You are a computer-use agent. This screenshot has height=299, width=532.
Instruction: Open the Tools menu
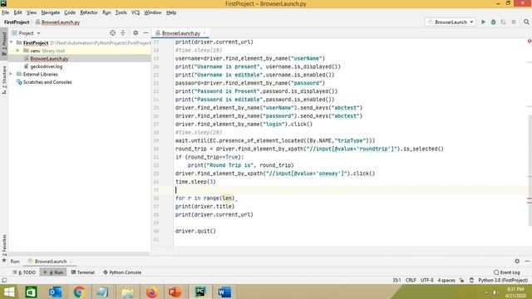click(121, 12)
